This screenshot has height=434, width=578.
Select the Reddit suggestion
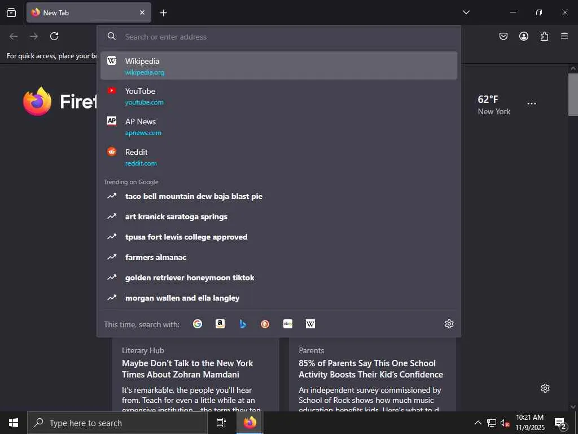279,157
